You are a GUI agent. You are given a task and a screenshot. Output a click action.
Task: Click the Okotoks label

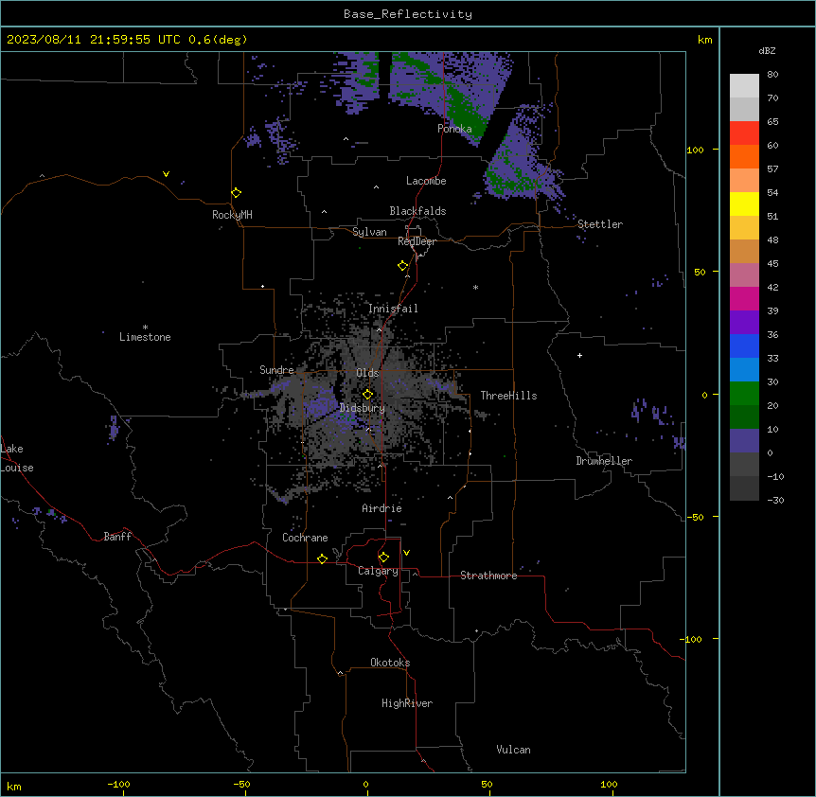[390, 663]
